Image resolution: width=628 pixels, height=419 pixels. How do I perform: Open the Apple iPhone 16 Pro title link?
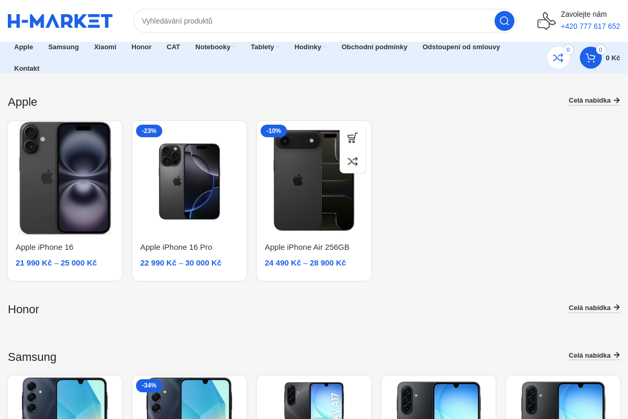[x=176, y=247]
